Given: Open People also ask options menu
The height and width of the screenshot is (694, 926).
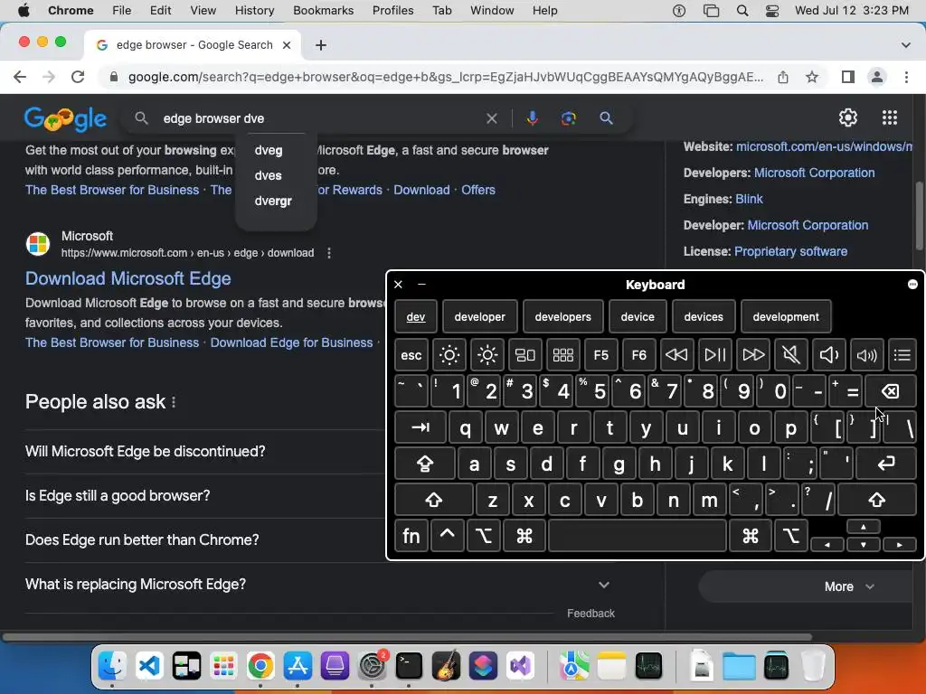Looking at the screenshot, I should point(174,402).
